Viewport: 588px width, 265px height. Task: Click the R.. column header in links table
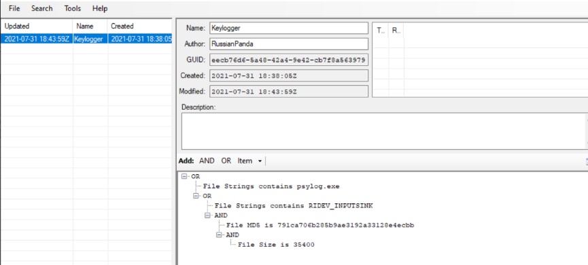[396, 31]
